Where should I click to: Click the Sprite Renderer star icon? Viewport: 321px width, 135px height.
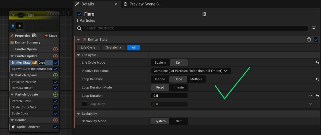(x=13, y=127)
